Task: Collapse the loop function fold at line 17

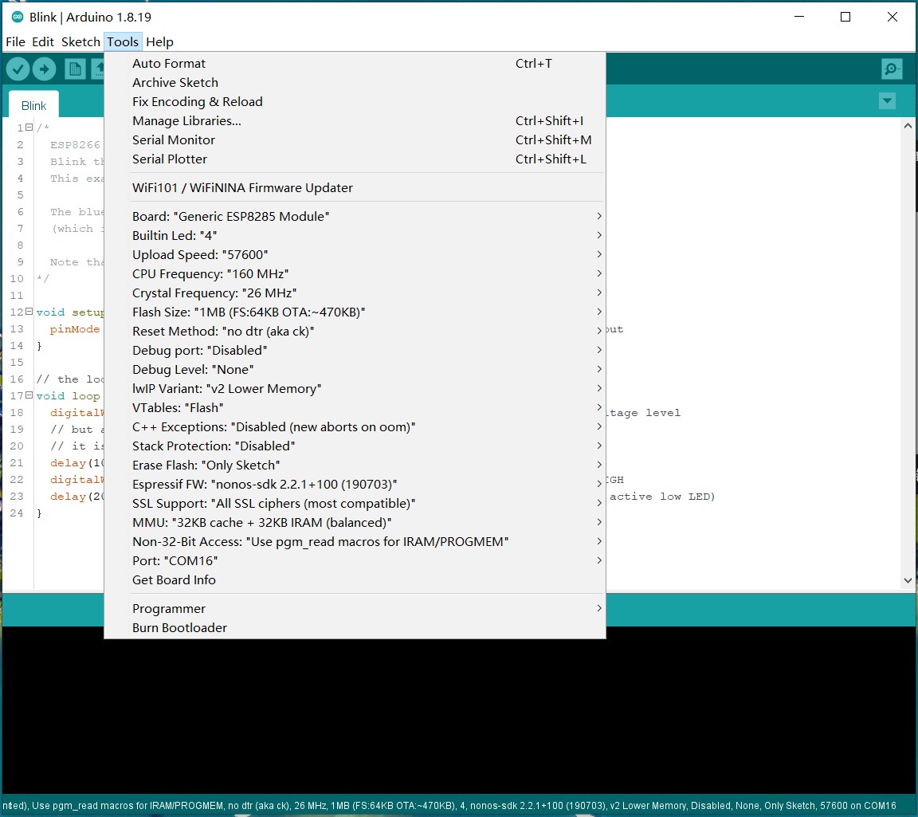Action: coord(29,395)
